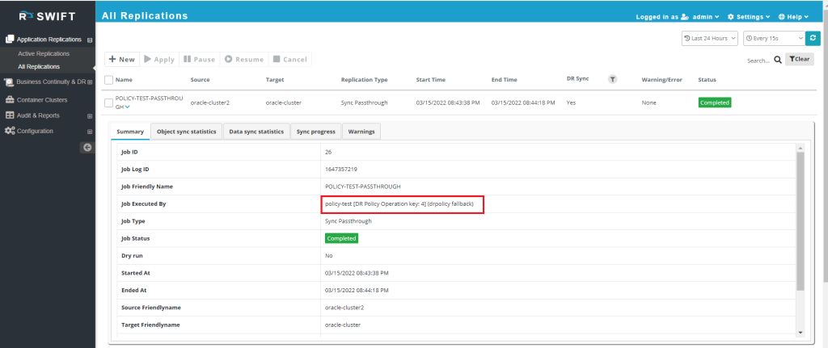The image size is (828, 348).
Task: Open the Sync progress tab
Action: (316, 132)
